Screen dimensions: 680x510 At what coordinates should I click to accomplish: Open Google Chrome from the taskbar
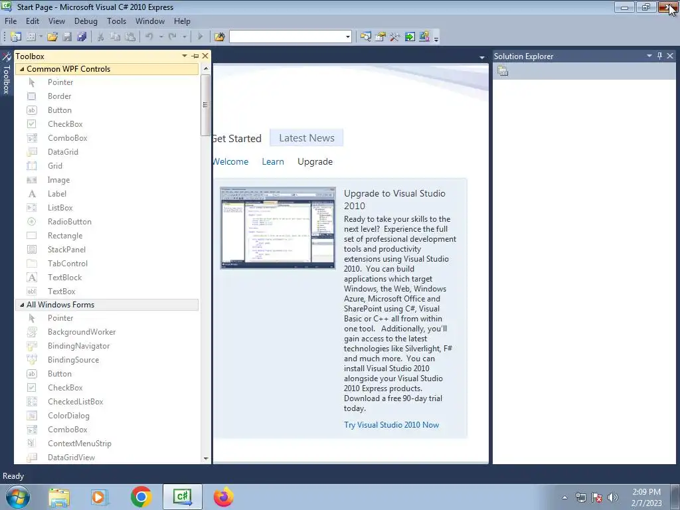point(141,497)
